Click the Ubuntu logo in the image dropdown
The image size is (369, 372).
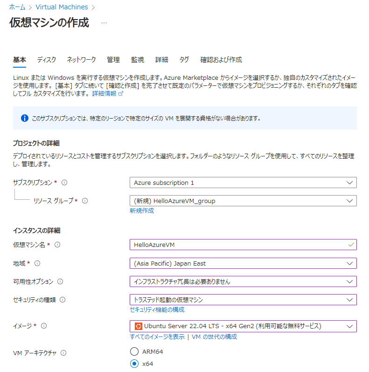point(138,326)
